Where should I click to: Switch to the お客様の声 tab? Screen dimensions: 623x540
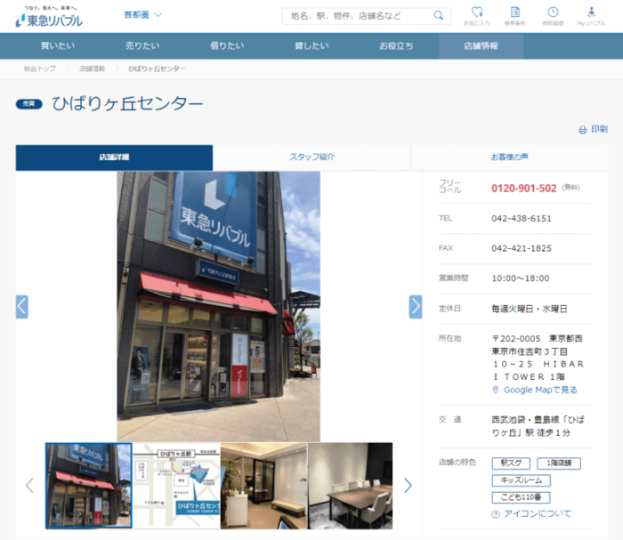[x=509, y=157]
